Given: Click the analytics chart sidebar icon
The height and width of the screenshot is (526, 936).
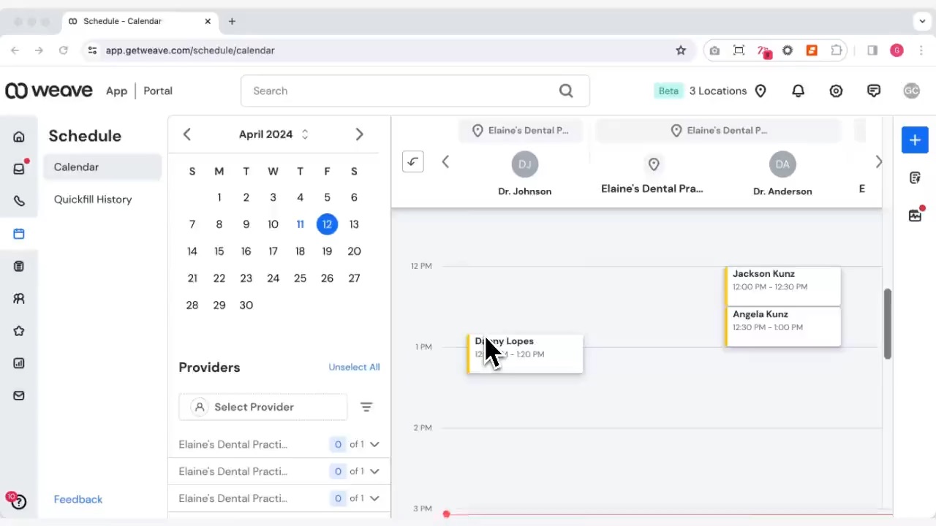Looking at the screenshot, I should (19, 363).
